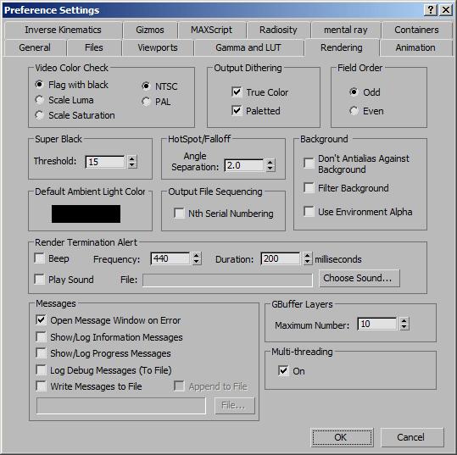This screenshot has width=457, height=455.
Task: Increase beep Frequency with up arrow
Action: tap(197, 256)
